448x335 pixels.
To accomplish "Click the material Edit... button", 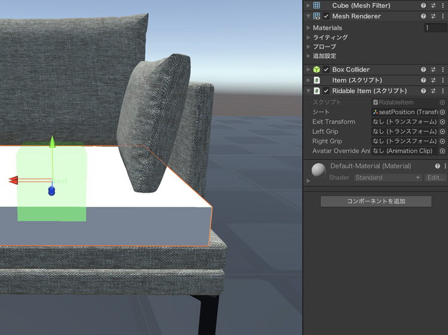I will pyautogui.click(x=435, y=178).
